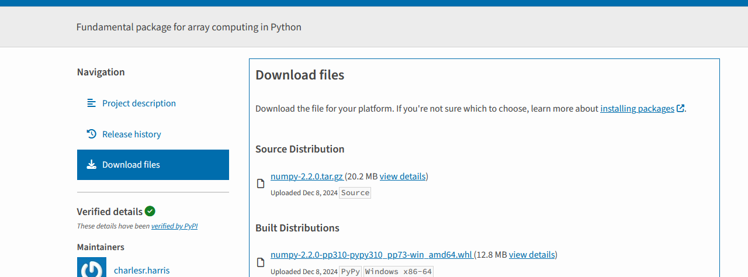Click the 'Source' tag label
This screenshot has height=277, width=748.
click(355, 193)
